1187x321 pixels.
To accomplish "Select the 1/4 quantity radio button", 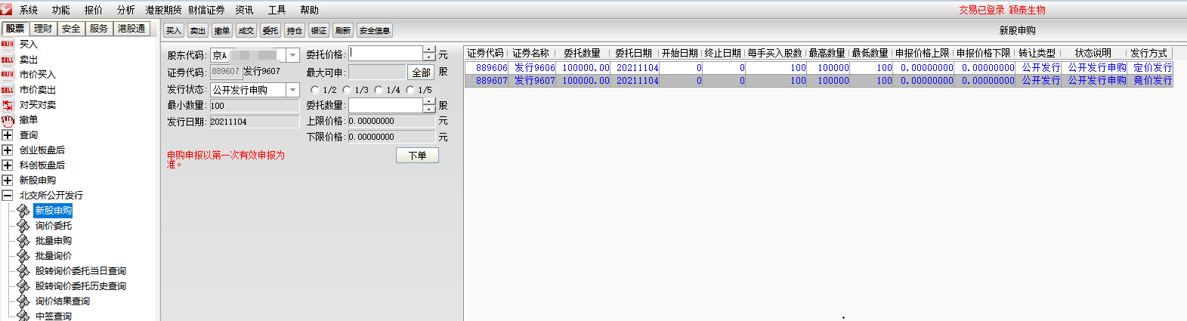I will pos(379,90).
